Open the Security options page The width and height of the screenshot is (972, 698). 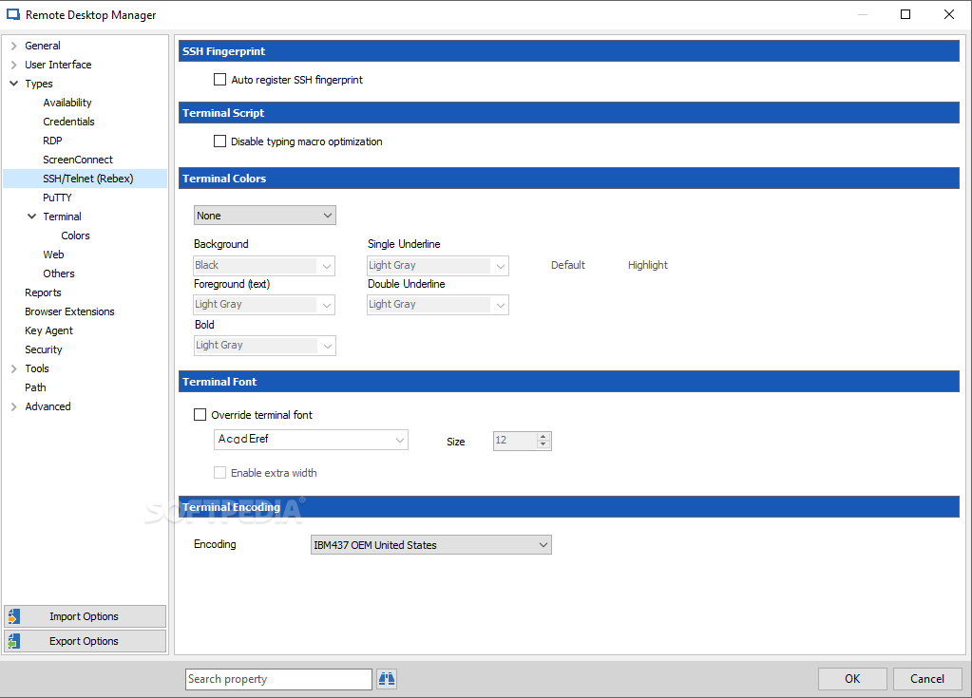click(44, 349)
